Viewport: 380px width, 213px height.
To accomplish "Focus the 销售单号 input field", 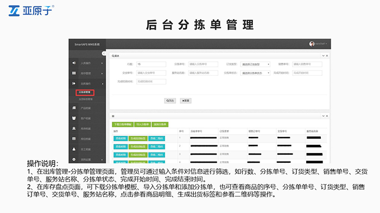I will [307, 64].
